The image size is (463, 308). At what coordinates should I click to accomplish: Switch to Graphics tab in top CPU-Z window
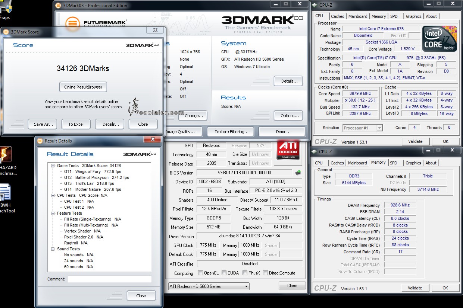pos(413,16)
